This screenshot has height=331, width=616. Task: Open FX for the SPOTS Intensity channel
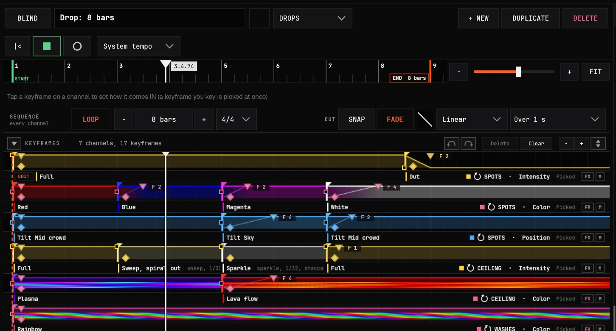[588, 176]
